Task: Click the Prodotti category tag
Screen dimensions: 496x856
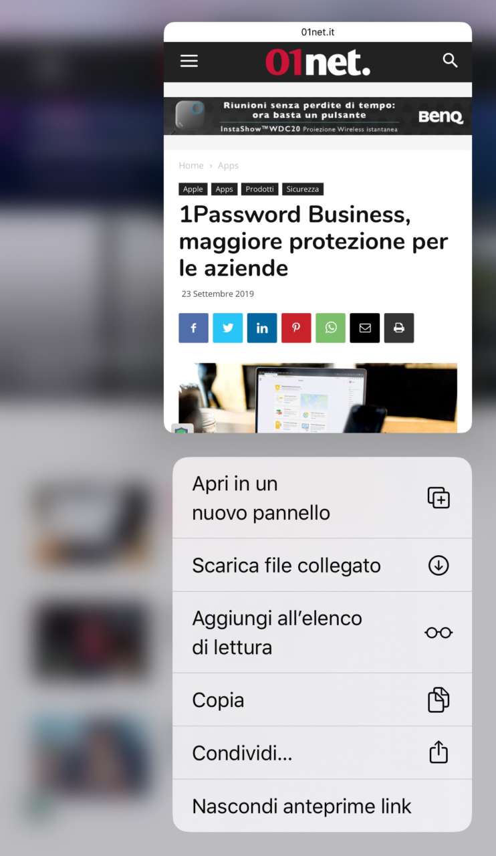Action: pyautogui.click(x=259, y=189)
